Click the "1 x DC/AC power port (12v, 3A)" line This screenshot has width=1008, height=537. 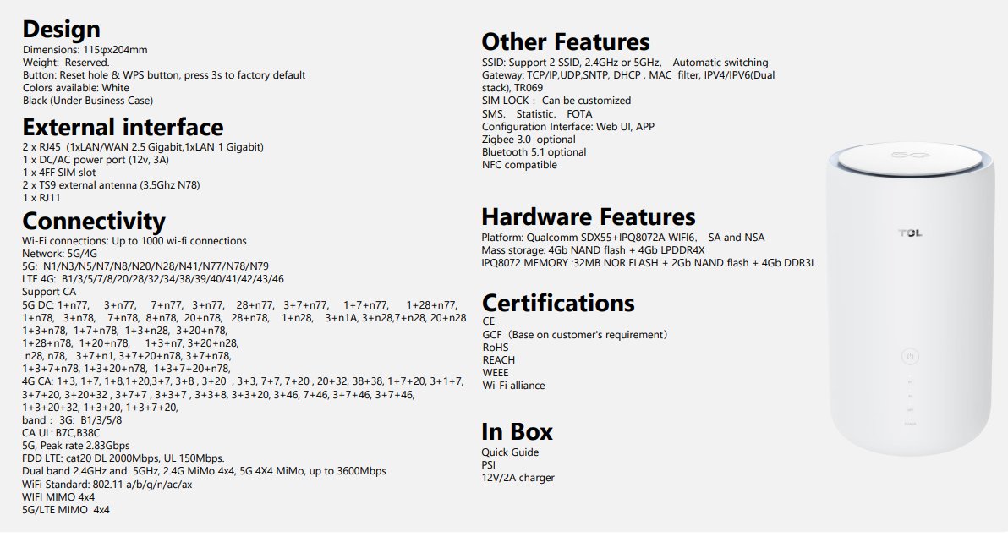[96, 160]
